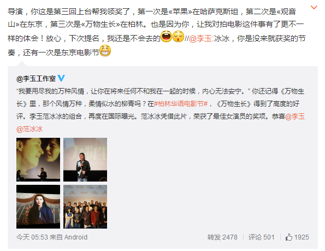Open @李玉 mention in quoted post
This screenshot has width=325, height=251.
click(295, 116)
